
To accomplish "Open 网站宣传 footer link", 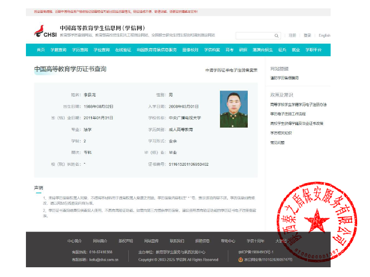I will coord(151,241).
